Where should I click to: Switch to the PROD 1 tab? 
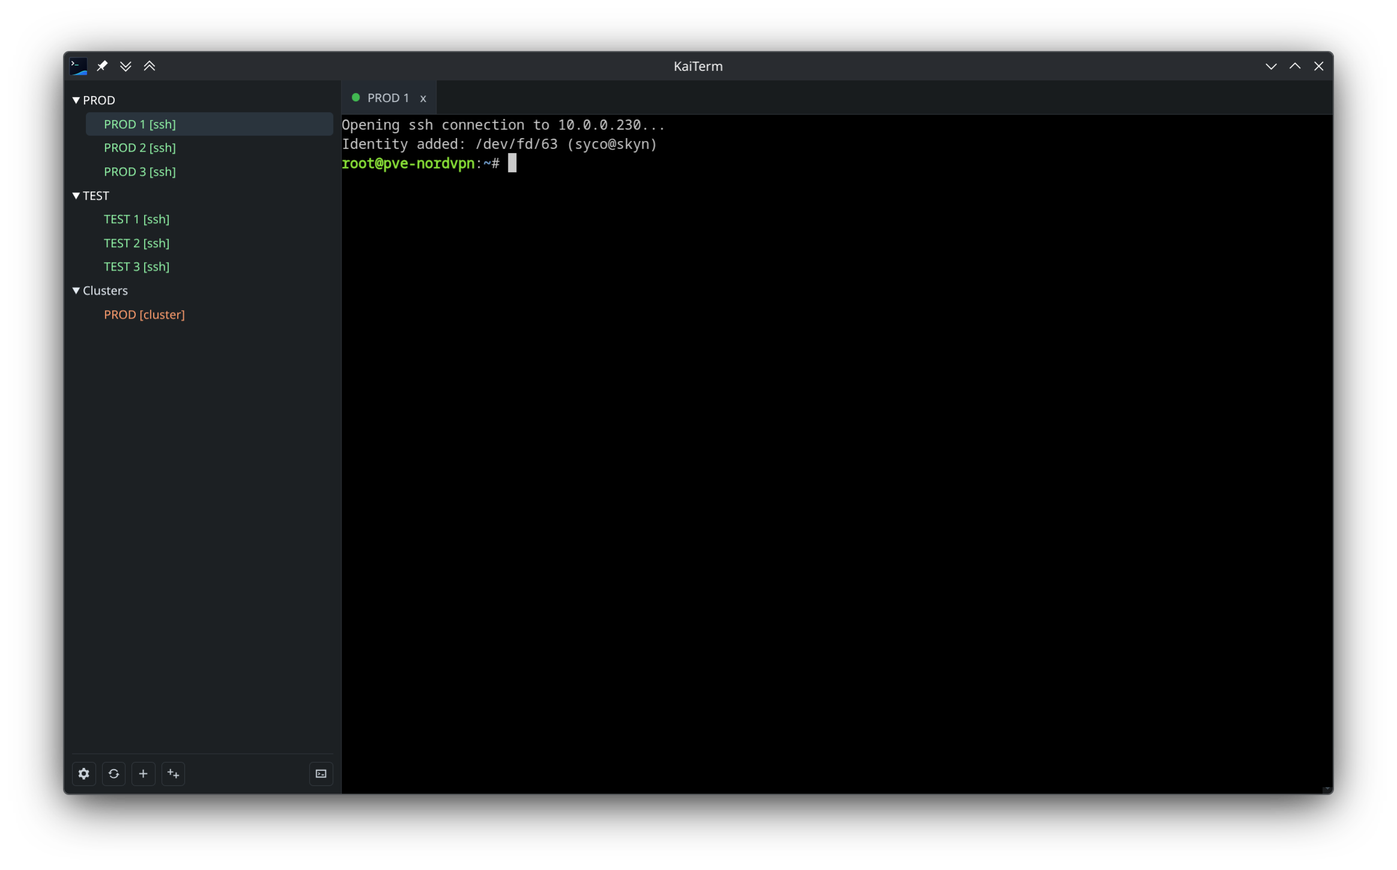click(388, 98)
